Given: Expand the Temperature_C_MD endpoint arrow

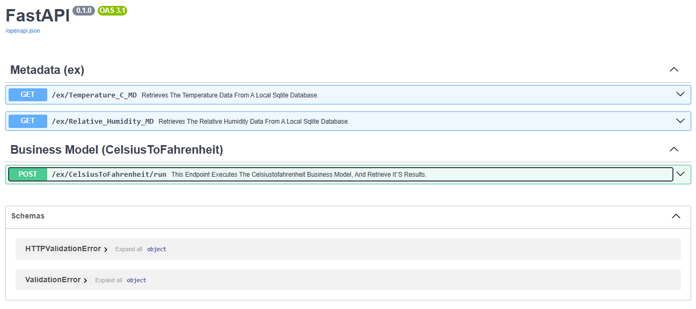Looking at the screenshot, I should pos(680,94).
